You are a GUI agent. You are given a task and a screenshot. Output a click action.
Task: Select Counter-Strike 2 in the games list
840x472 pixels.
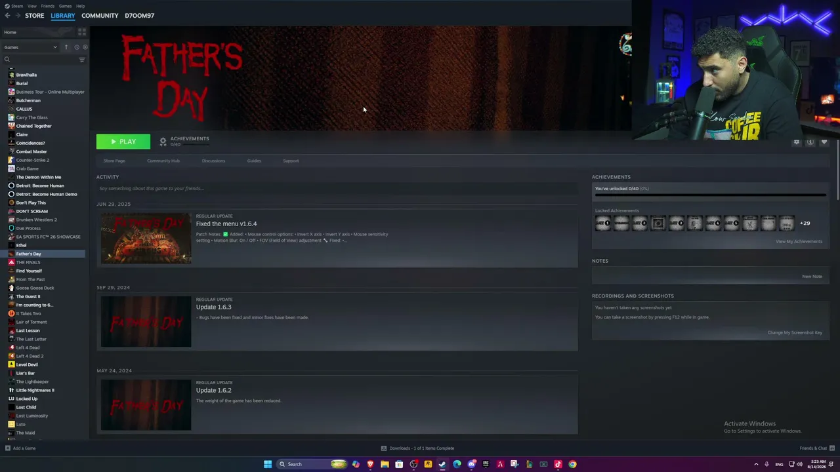32,160
